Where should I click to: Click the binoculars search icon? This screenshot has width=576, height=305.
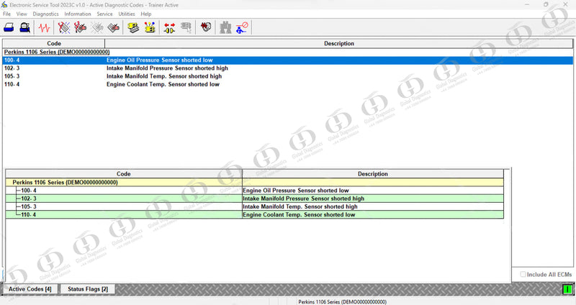pos(225,27)
